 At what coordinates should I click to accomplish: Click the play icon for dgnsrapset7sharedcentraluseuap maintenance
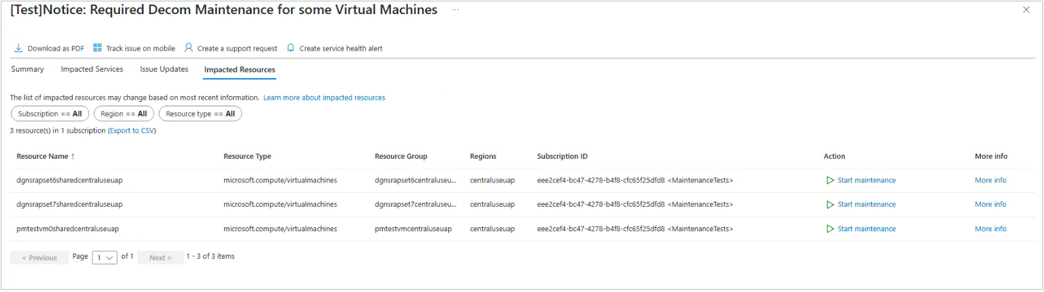[x=830, y=205]
